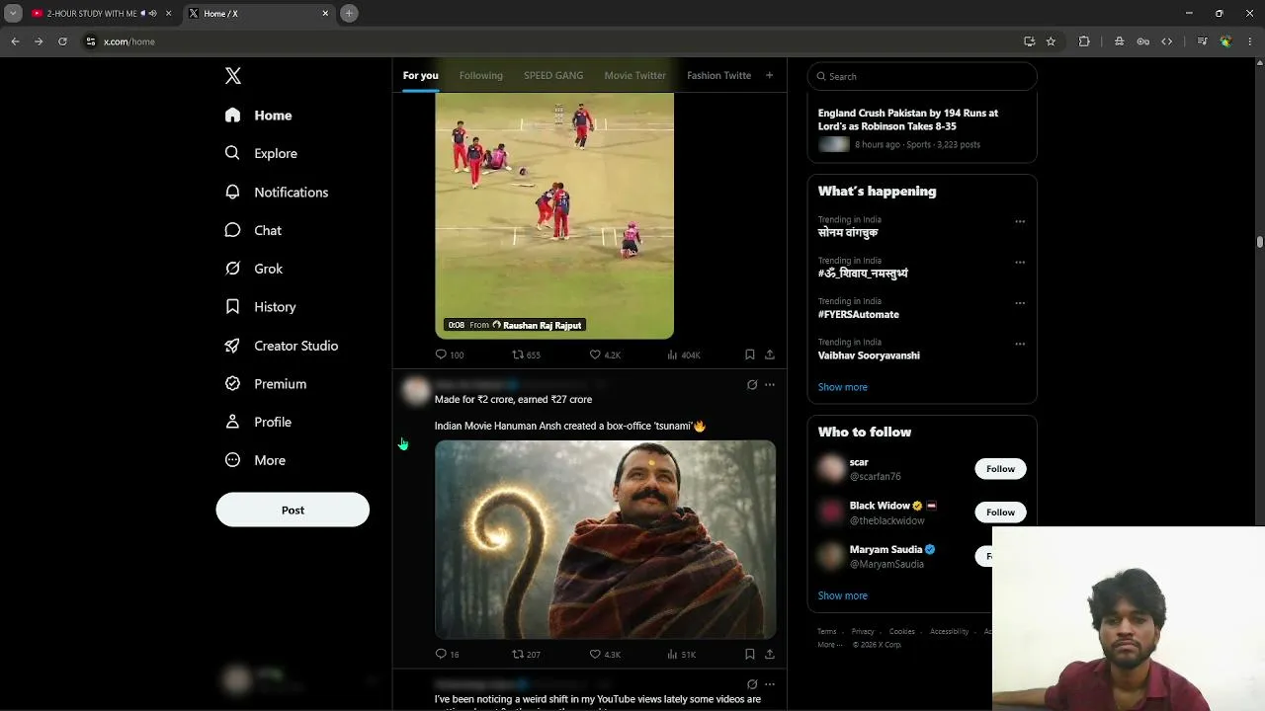Follow the scar account
Image resolution: width=1265 pixels, height=711 pixels.
1000,469
